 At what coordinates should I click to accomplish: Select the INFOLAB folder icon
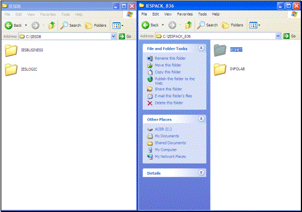pos(220,69)
